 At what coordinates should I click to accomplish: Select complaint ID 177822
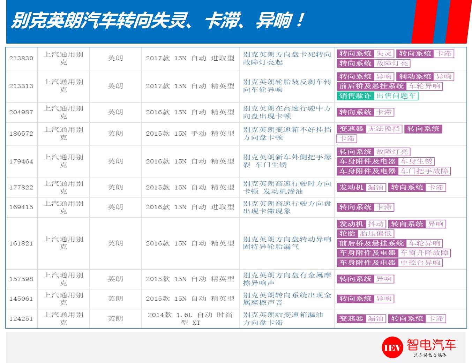(21, 187)
